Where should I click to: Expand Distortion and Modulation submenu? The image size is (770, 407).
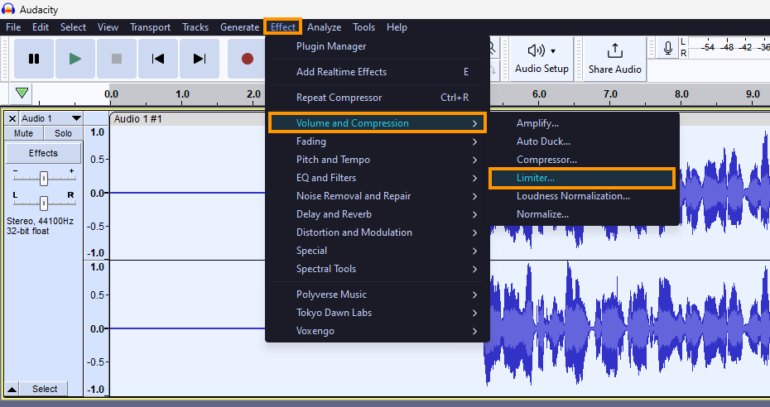pos(378,232)
